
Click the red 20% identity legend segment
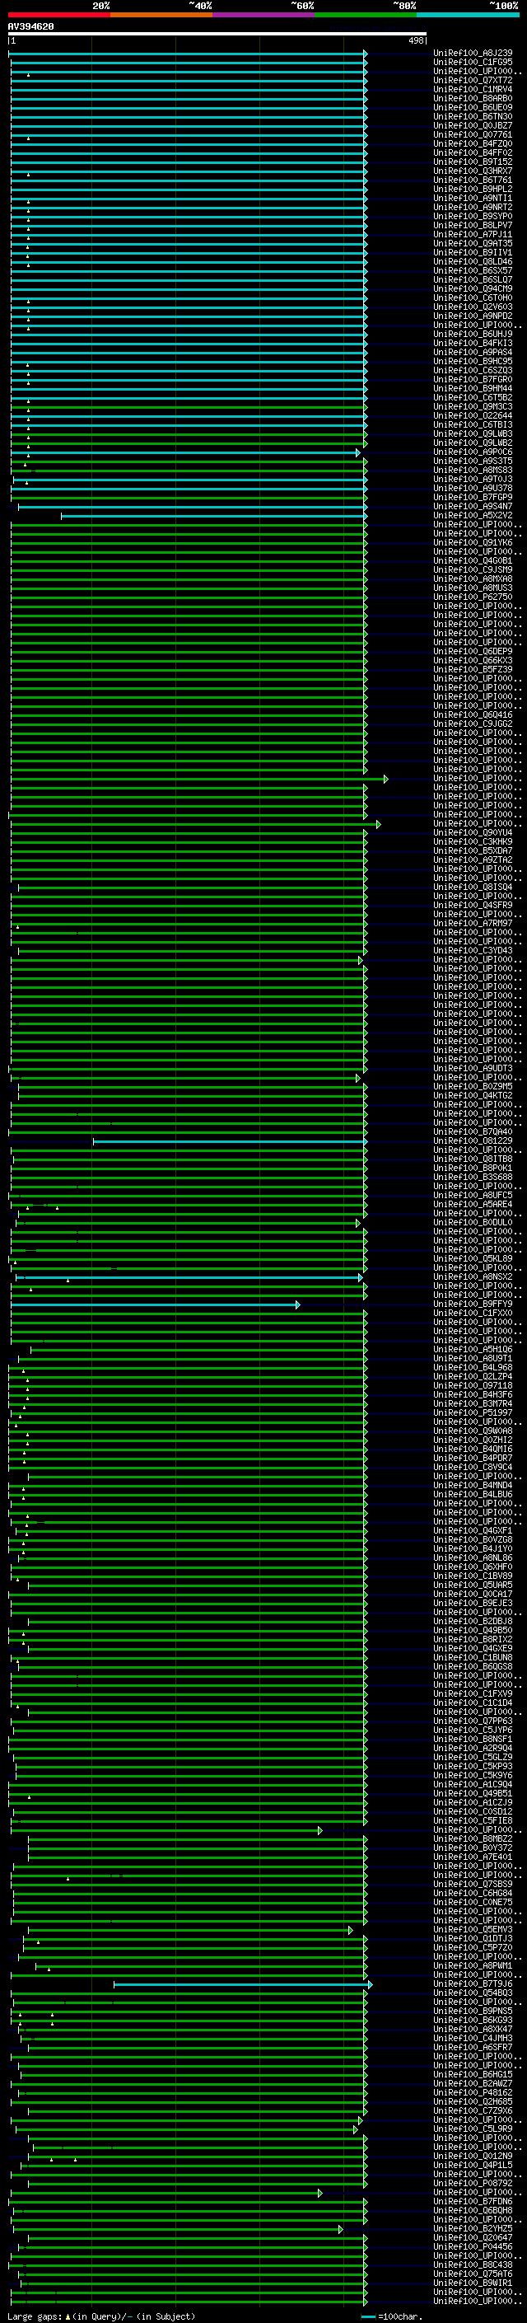click(x=59, y=15)
